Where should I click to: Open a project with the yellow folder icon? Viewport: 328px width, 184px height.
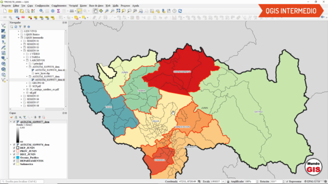click(10, 11)
